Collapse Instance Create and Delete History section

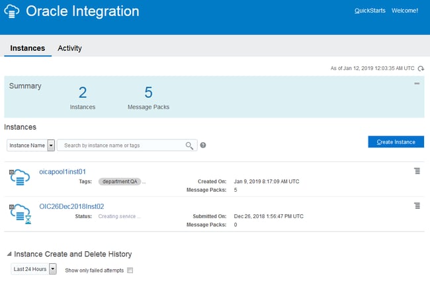(9, 254)
